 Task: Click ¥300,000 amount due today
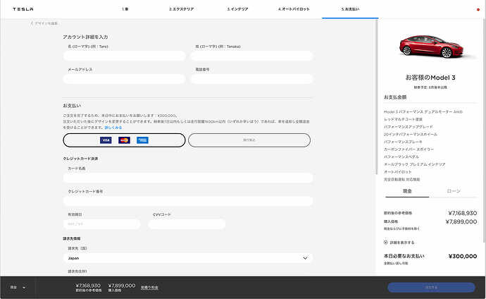point(463,256)
